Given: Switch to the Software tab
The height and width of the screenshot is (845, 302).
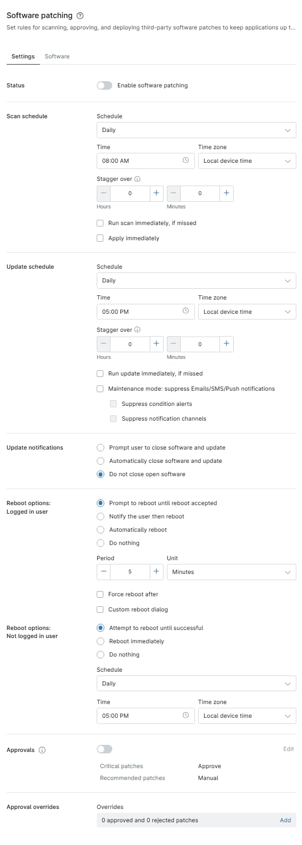Looking at the screenshot, I should (x=57, y=56).
